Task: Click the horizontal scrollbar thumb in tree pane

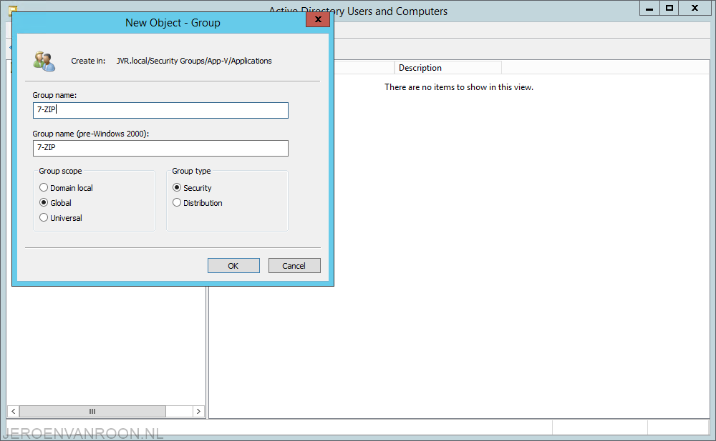Action: [92, 412]
